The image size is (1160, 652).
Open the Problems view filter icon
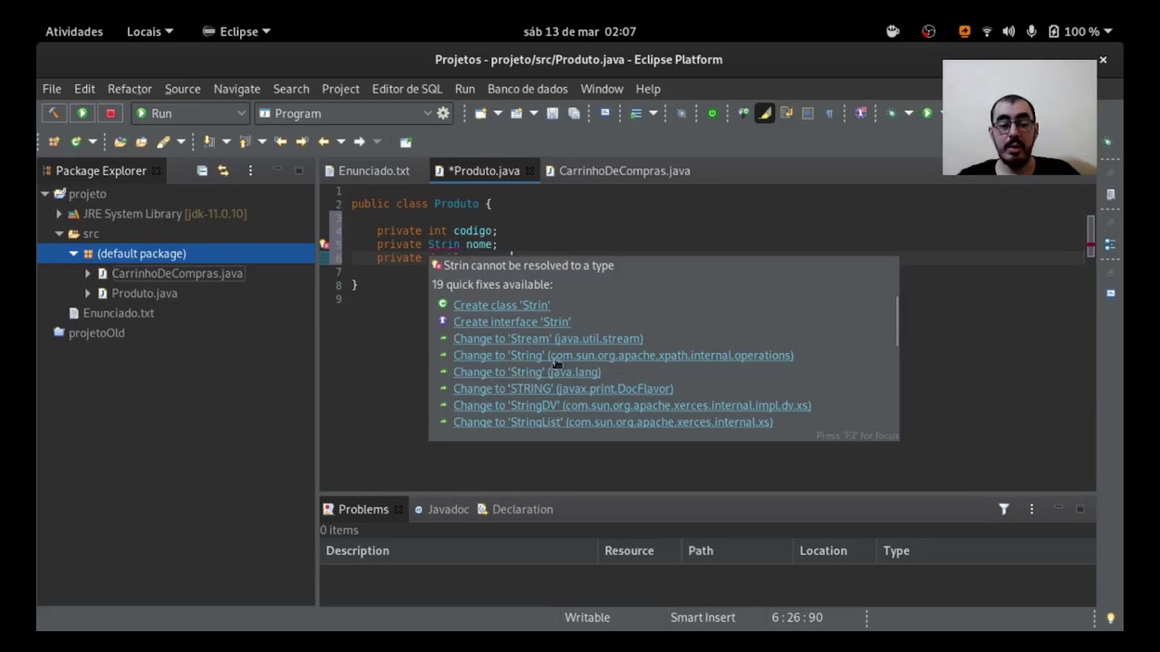point(1003,509)
